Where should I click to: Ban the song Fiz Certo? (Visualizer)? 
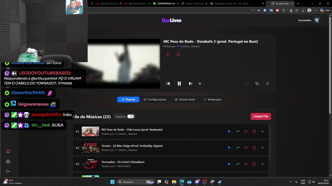click(x=254, y=164)
